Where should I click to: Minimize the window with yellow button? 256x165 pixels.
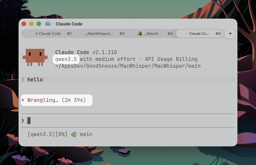tap(31, 24)
